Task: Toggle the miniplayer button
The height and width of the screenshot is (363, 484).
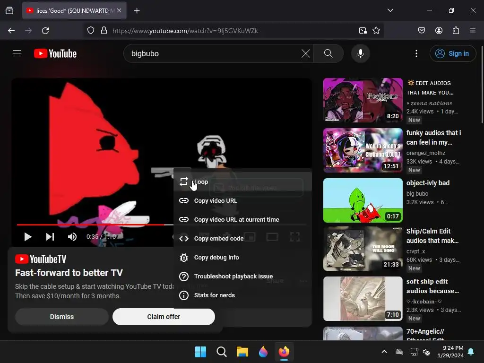Action: click(250, 237)
